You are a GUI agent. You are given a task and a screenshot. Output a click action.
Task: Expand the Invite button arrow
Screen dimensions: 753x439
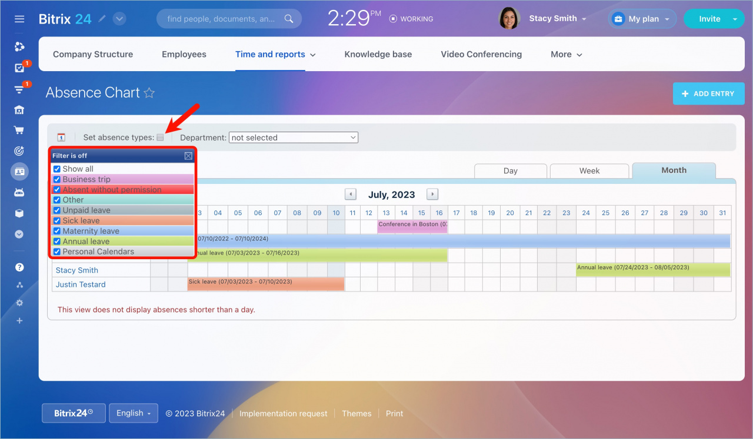pos(735,19)
